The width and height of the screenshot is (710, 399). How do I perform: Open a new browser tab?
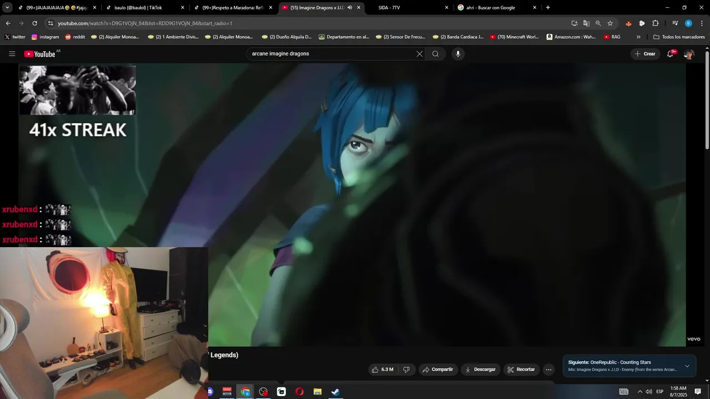548,8
